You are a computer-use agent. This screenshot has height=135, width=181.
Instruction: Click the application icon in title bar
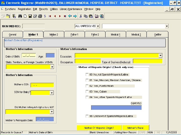pyautogui.click(x=3, y=3)
